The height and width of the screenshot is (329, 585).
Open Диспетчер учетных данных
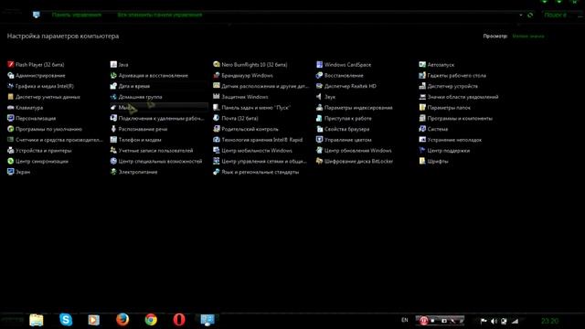tap(48, 97)
